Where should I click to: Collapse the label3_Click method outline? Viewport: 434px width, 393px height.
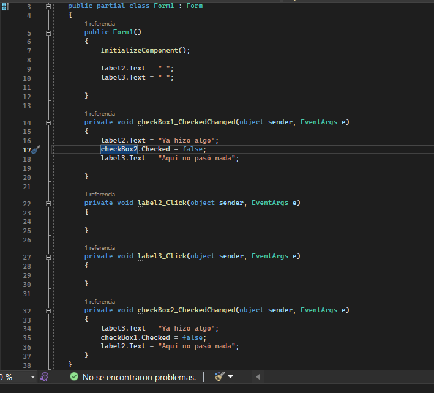point(49,257)
